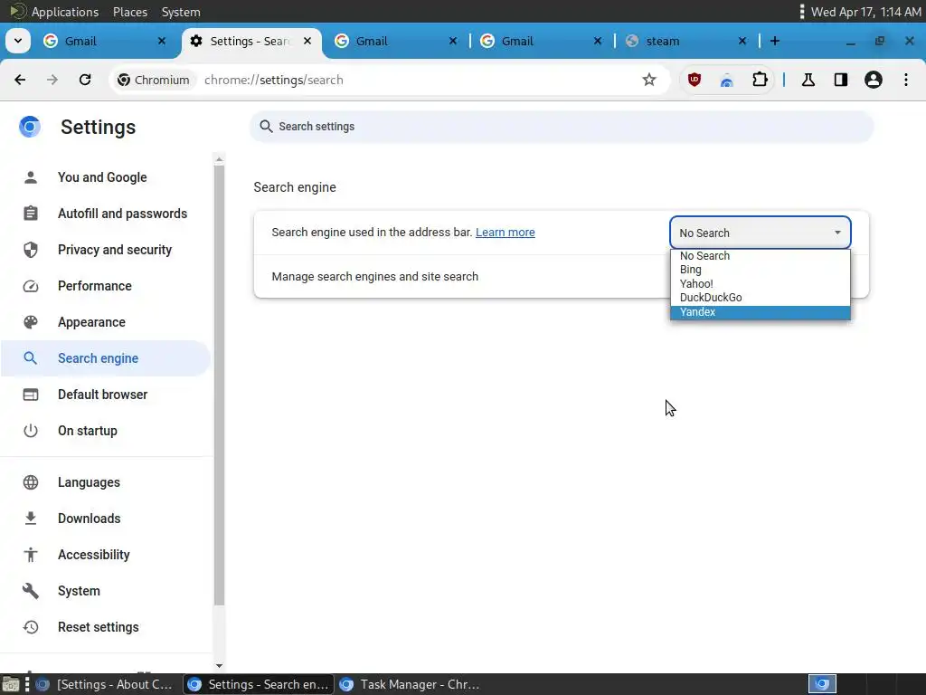
Task: Click the address bar URL text
Action: click(x=273, y=80)
